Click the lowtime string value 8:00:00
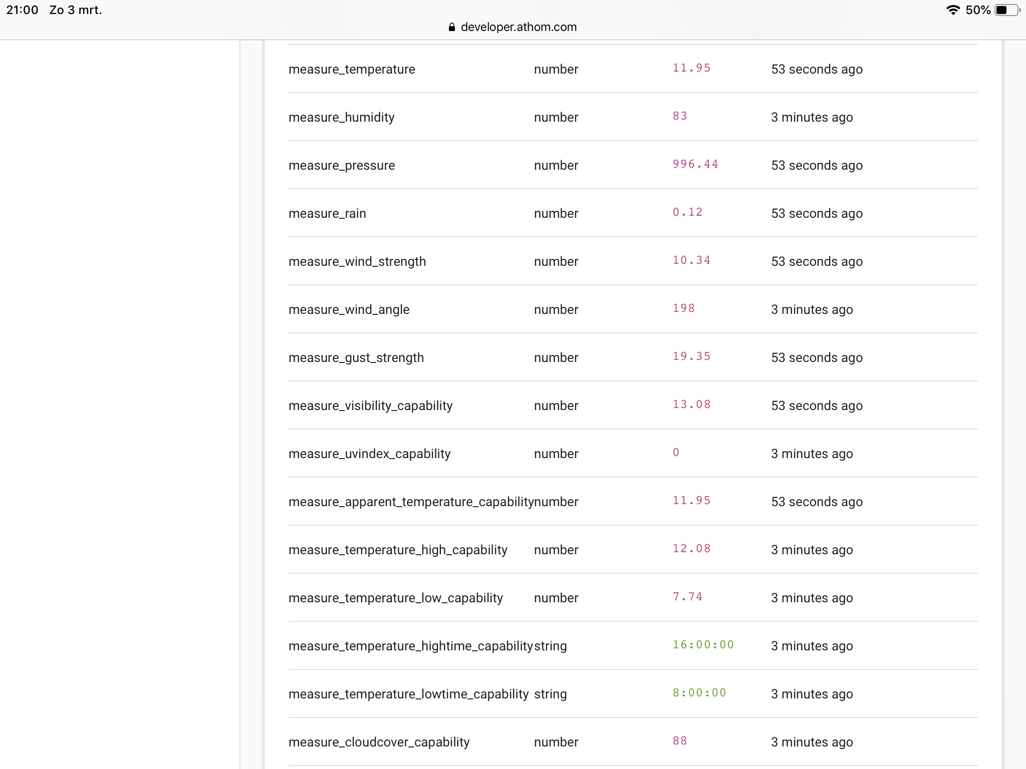The image size is (1026, 769). point(699,693)
